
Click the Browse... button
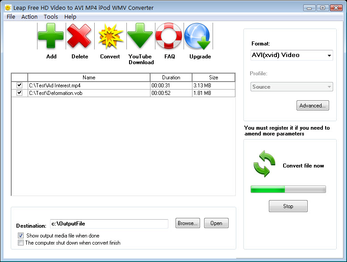188,223
